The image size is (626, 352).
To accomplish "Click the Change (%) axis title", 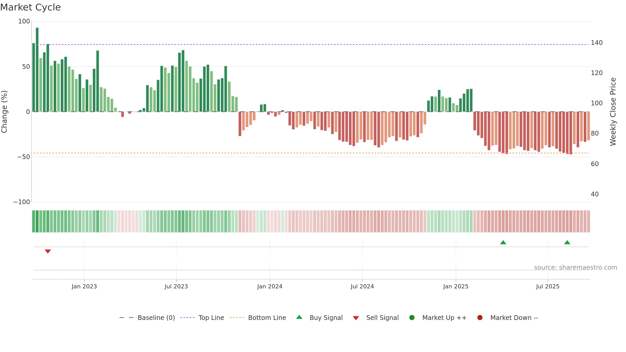I will [4, 112].
